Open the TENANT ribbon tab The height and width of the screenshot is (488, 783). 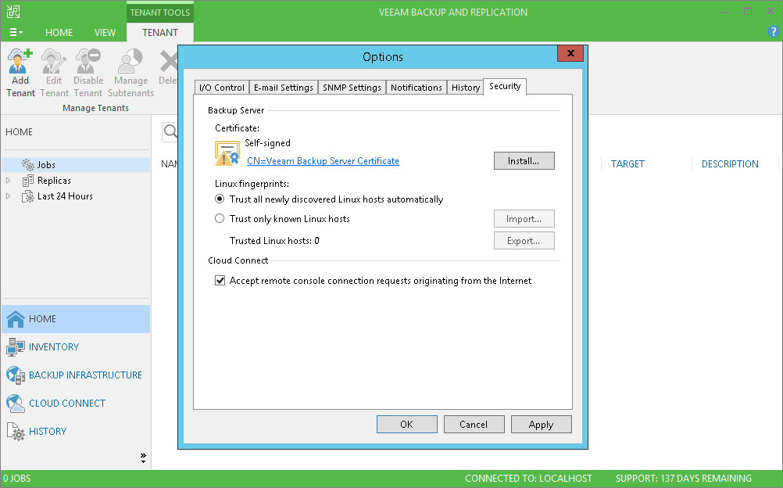coord(159,33)
